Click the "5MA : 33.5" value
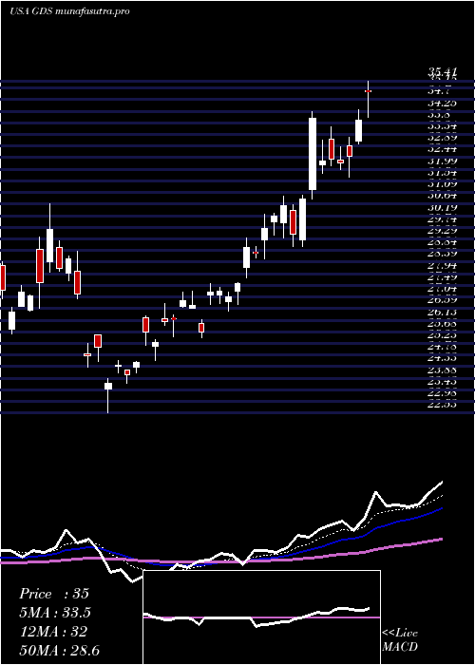The image size is (475, 665). [x=55, y=613]
